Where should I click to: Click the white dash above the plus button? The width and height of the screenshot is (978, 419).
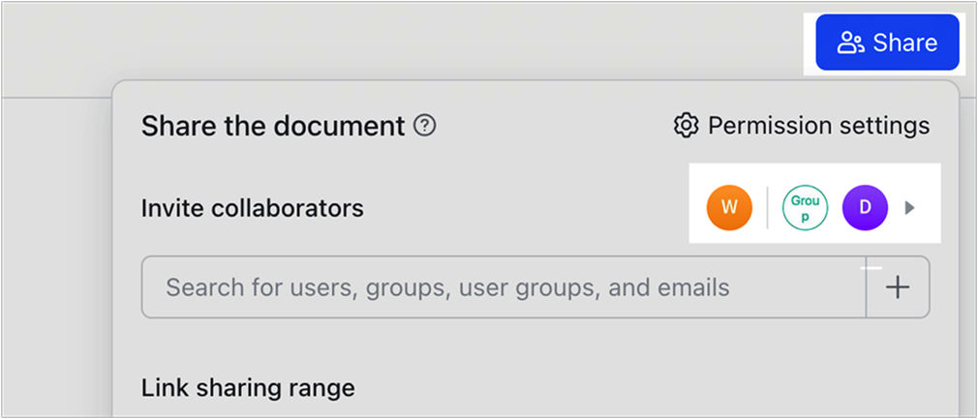coord(871,267)
